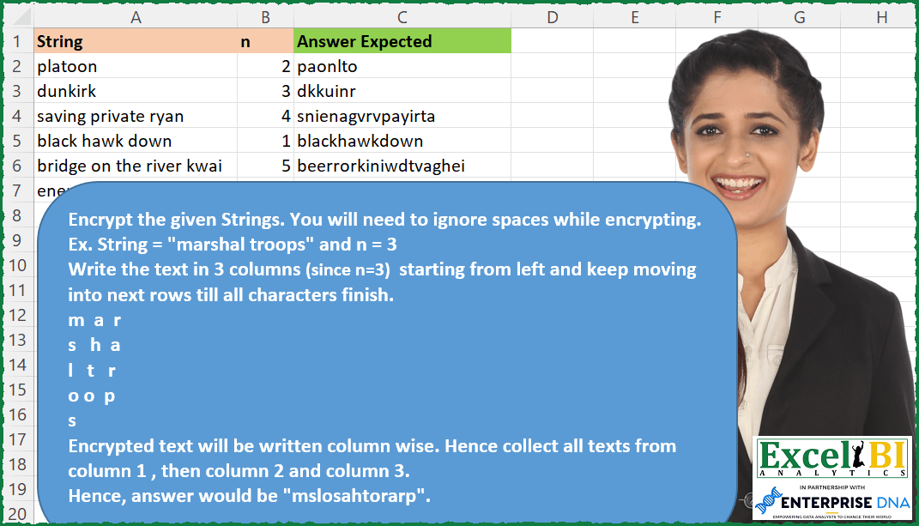Select row 19 header
This screenshot has width=919, height=526.
click(17, 489)
